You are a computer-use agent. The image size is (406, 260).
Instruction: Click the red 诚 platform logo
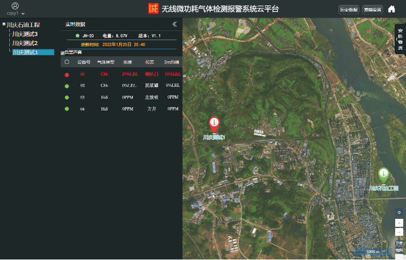coord(153,8)
